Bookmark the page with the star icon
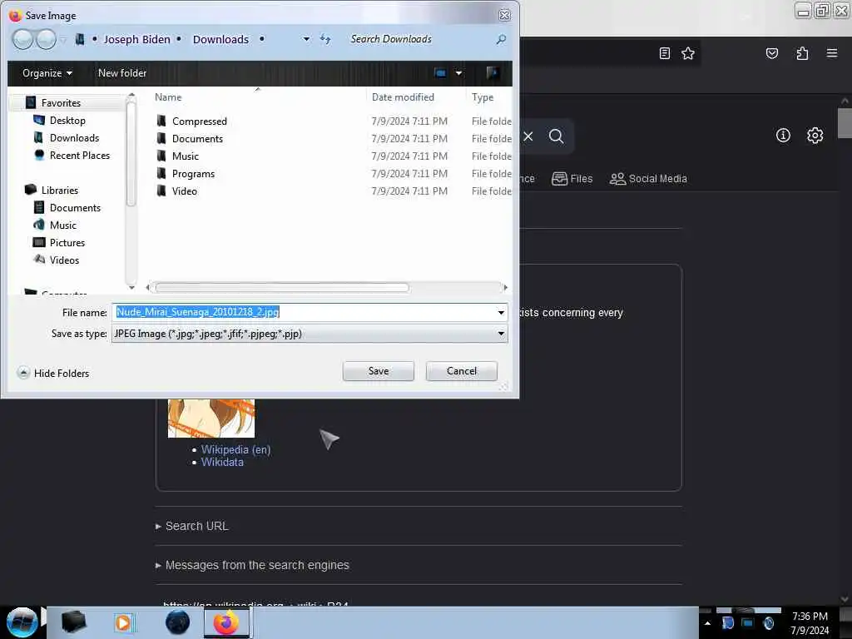Viewport: 852px width, 639px height. (x=688, y=53)
